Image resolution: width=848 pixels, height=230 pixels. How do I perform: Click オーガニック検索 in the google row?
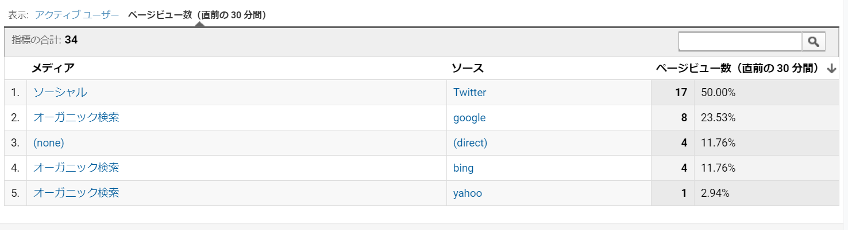[76, 117]
